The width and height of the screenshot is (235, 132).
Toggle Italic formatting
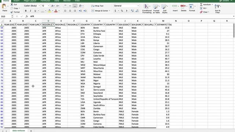pyautogui.click(x=30, y=11)
